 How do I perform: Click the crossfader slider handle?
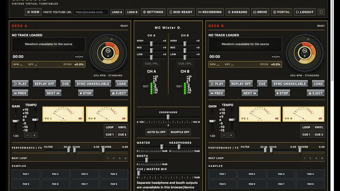click(168, 117)
